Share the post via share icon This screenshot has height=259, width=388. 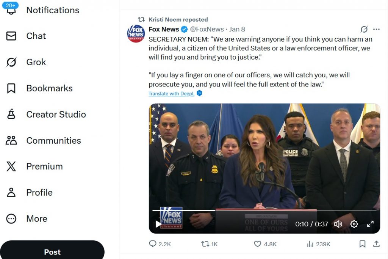[376, 244]
